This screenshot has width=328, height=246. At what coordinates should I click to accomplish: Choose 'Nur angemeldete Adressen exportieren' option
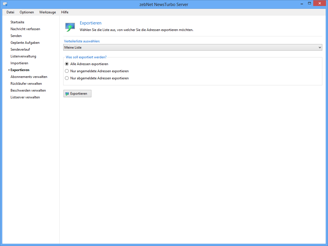pos(67,71)
